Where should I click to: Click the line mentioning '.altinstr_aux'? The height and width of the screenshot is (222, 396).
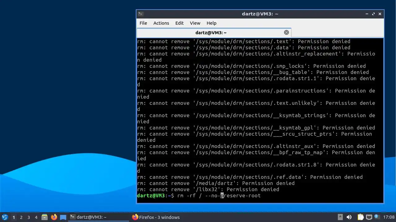(256, 146)
